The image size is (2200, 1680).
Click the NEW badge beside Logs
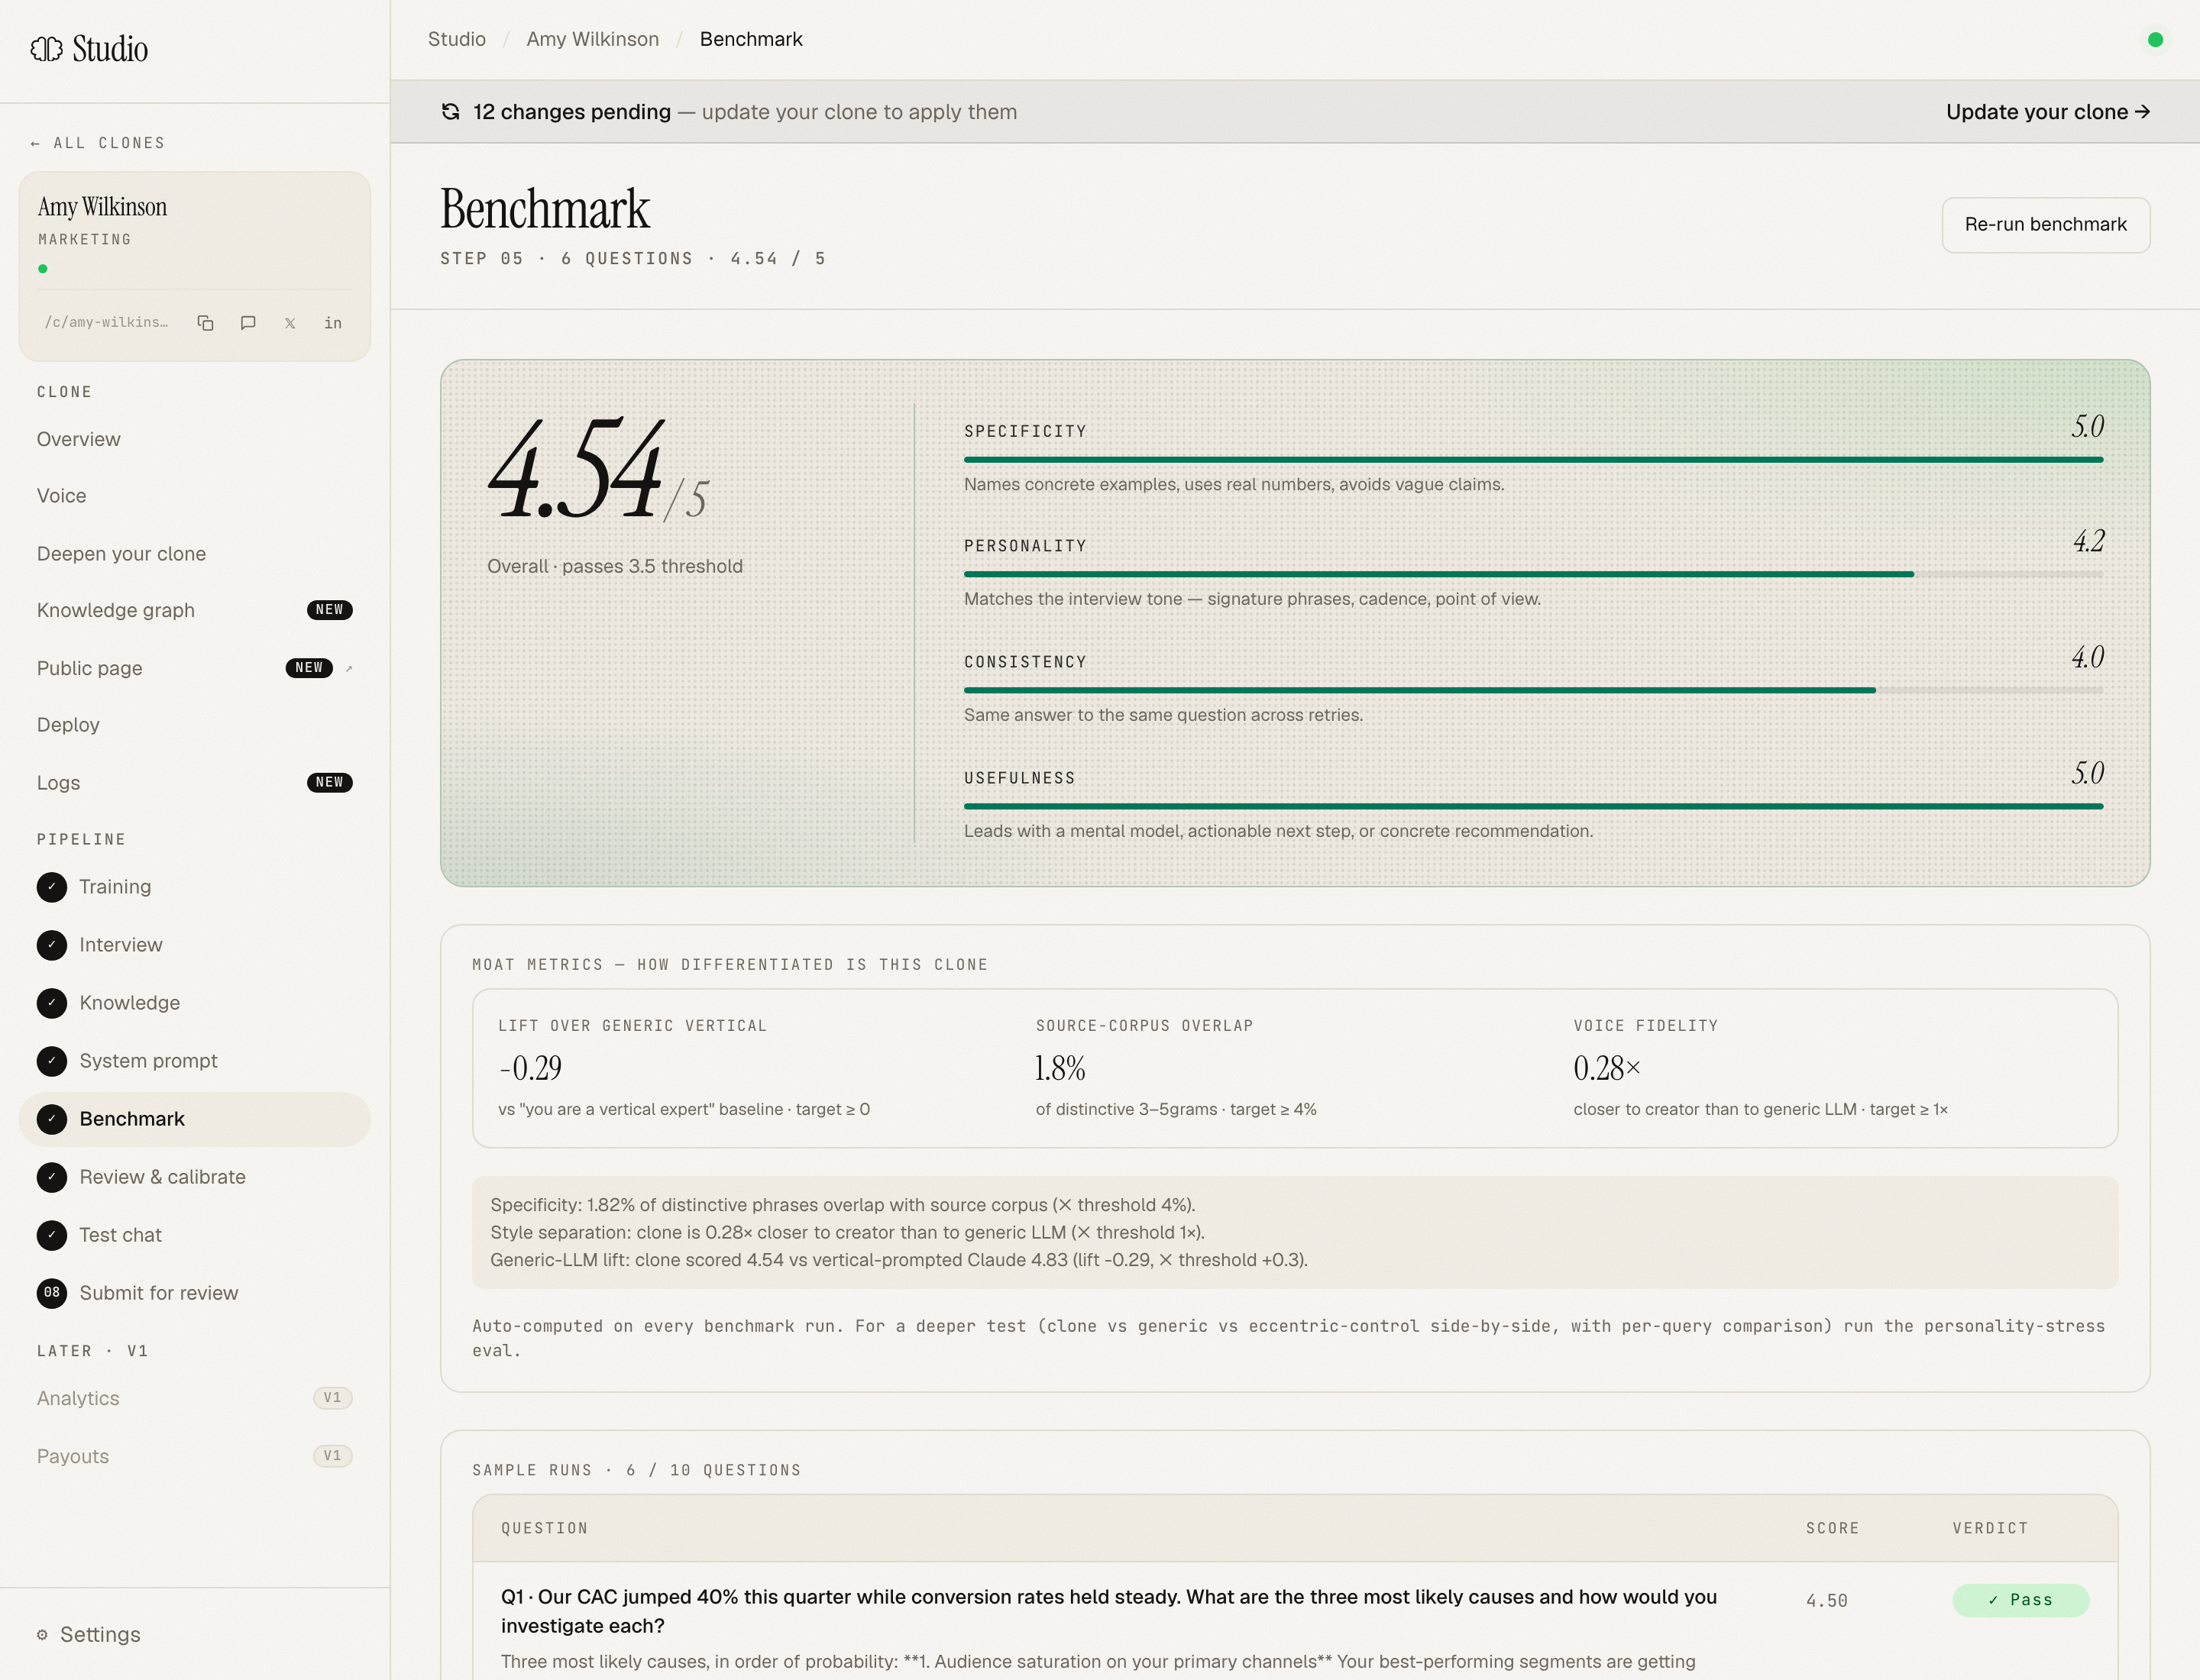coord(329,783)
